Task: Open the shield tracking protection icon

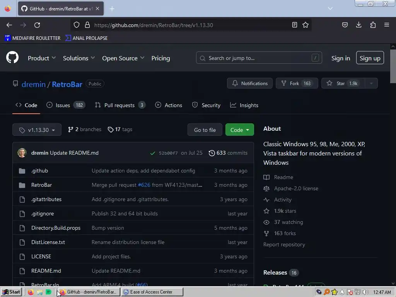Action: (77, 25)
